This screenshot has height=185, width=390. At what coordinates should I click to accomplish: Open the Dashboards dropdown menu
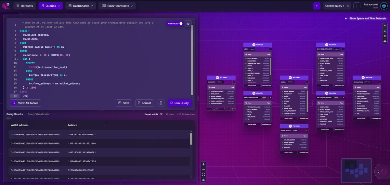pos(81,6)
